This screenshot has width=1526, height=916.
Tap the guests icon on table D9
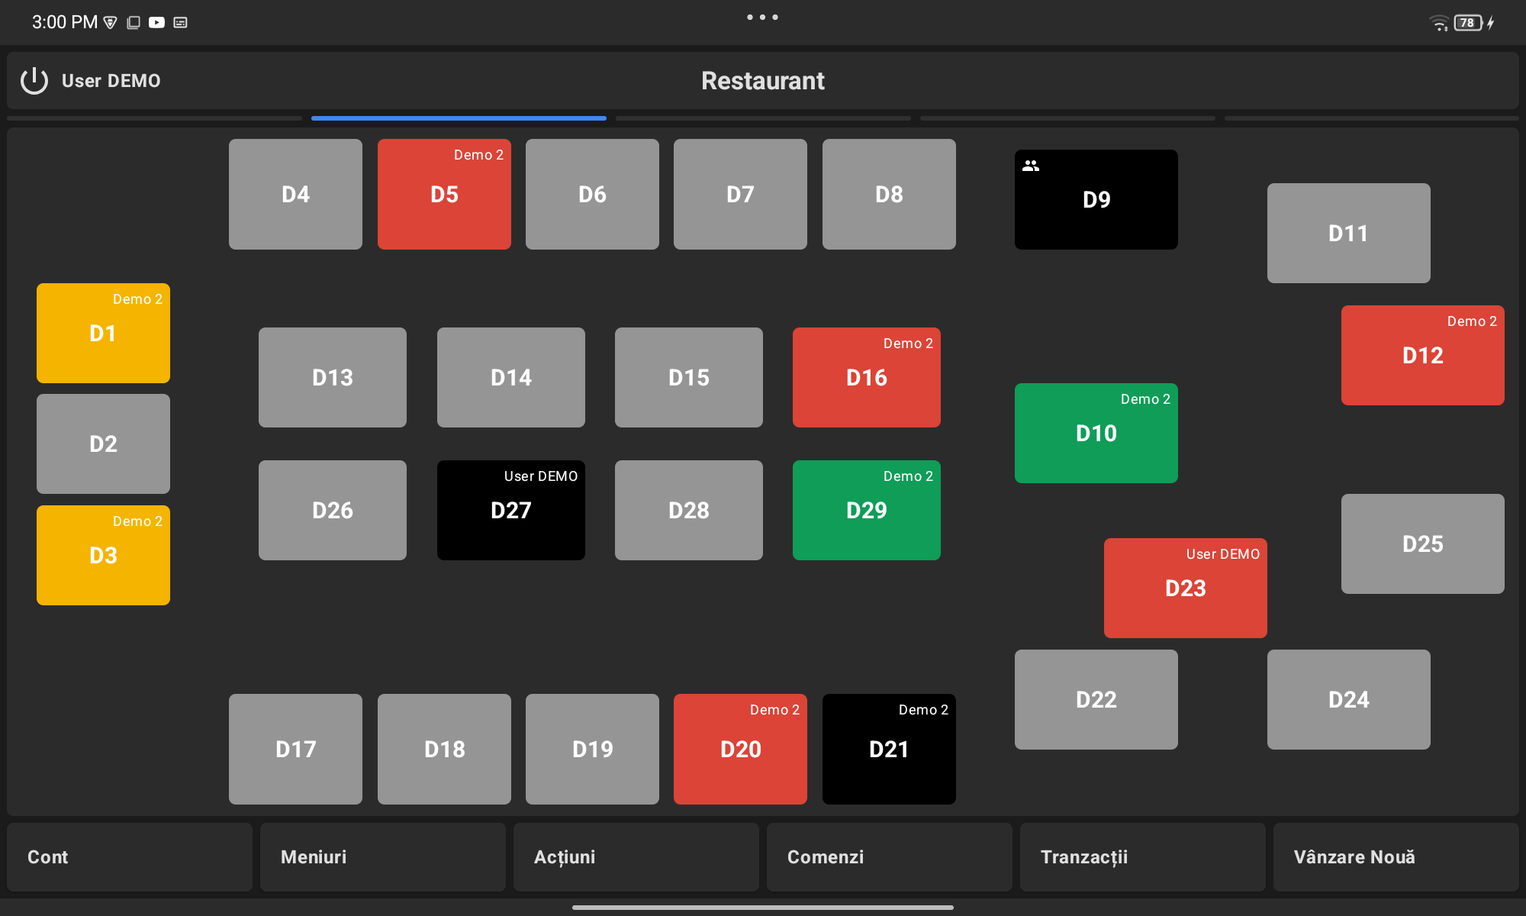[1031, 166]
